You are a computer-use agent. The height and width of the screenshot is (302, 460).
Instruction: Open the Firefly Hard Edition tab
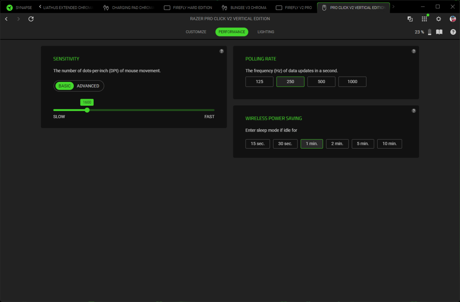point(188,7)
